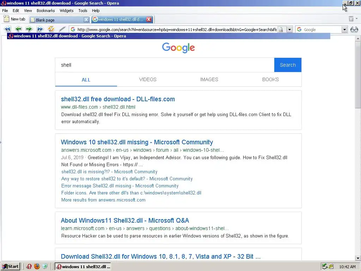Click the vertical scrollbar thumb
This screenshot has width=361, height=271.
pos(358,75)
